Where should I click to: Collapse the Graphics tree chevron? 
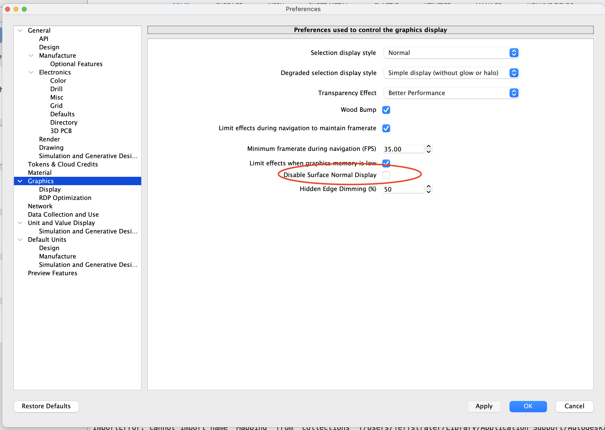click(x=20, y=181)
